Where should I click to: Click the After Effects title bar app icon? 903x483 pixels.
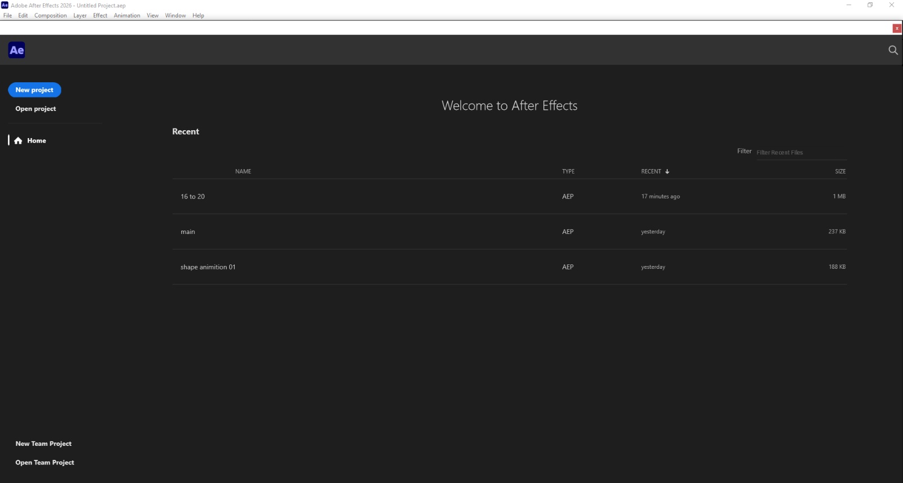(x=5, y=5)
